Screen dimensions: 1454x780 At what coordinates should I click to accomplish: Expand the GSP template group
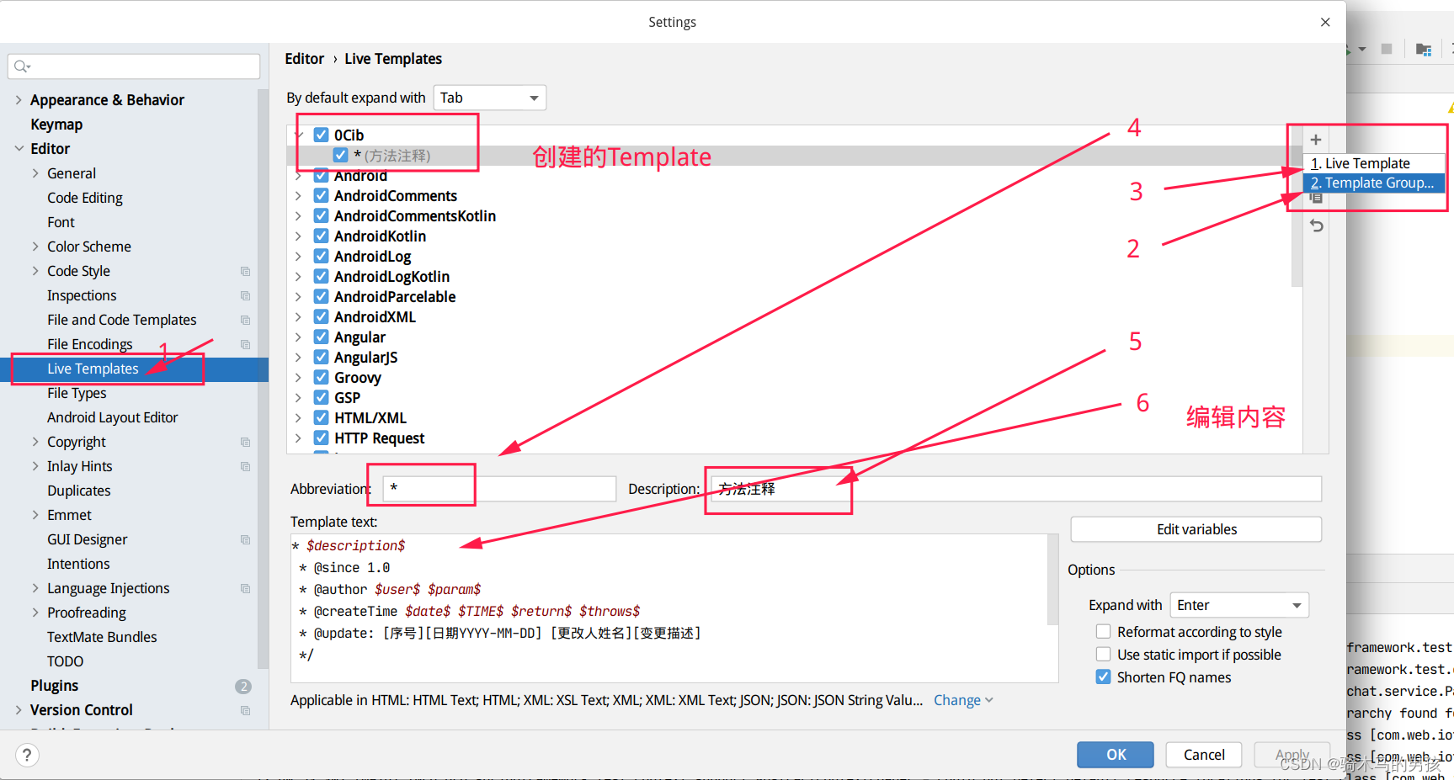tap(299, 397)
